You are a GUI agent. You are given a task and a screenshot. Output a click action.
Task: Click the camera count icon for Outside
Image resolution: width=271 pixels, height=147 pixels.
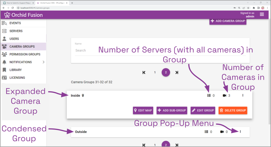coord(222,132)
